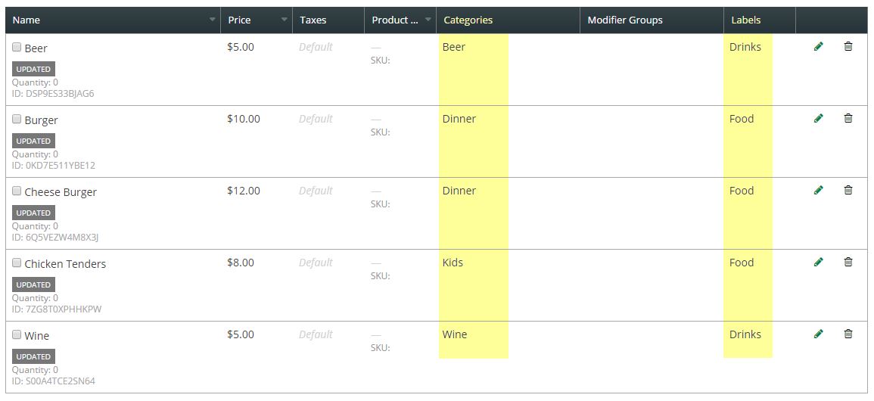Trash the Wine item
Screen dimensions: 874x401
(x=848, y=334)
